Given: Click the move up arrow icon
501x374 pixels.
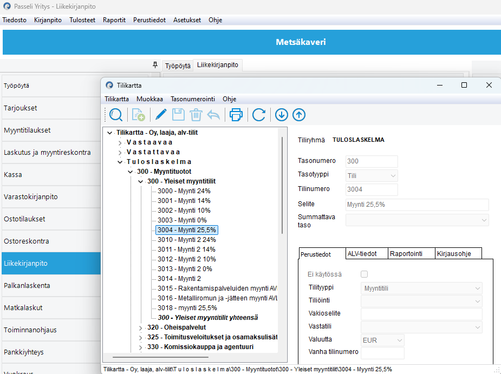Looking at the screenshot, I should pyautogui.click(x=299, y=115).
